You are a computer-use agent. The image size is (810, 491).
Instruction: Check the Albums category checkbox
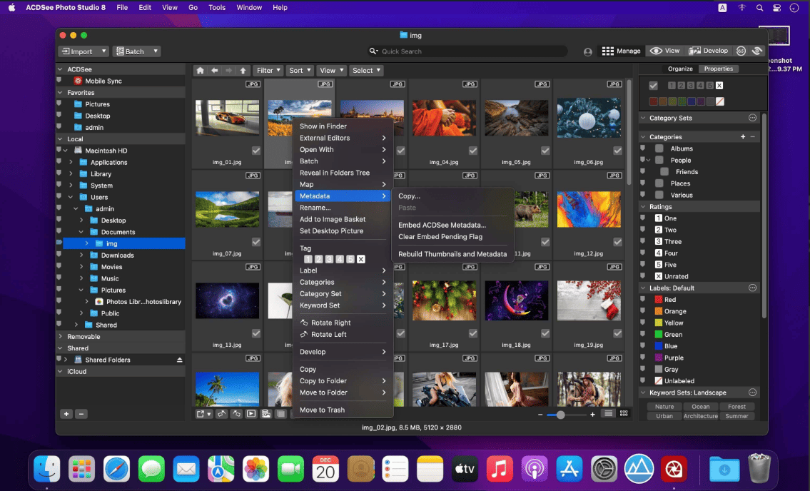coord(659,148)
